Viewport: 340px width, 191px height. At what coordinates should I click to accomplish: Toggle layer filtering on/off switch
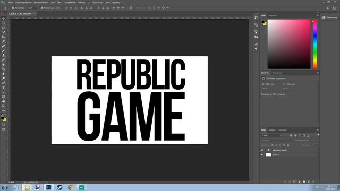point(318,135)
